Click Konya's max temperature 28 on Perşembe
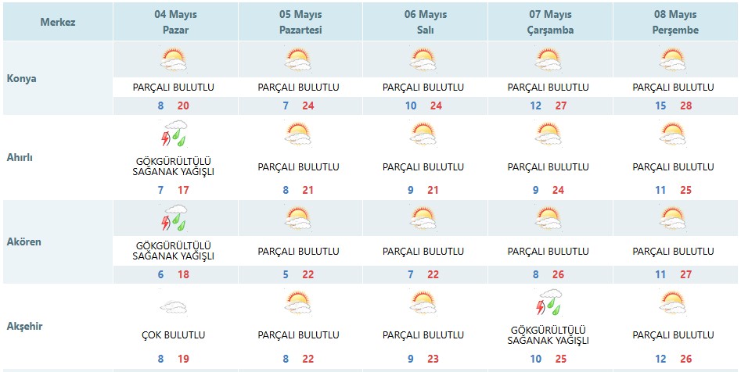The height and width of the screenshot is (372, 741). click(686, 106)
